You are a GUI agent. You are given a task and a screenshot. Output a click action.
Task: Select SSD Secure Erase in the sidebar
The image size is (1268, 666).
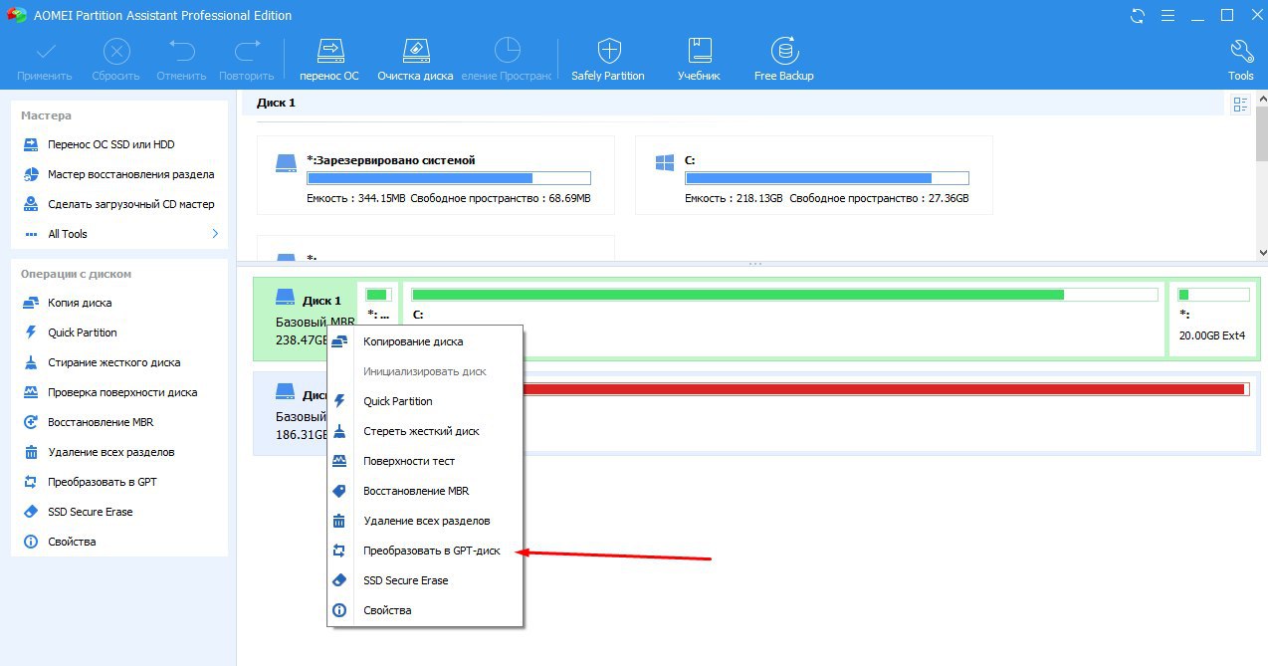click(90, 512)
